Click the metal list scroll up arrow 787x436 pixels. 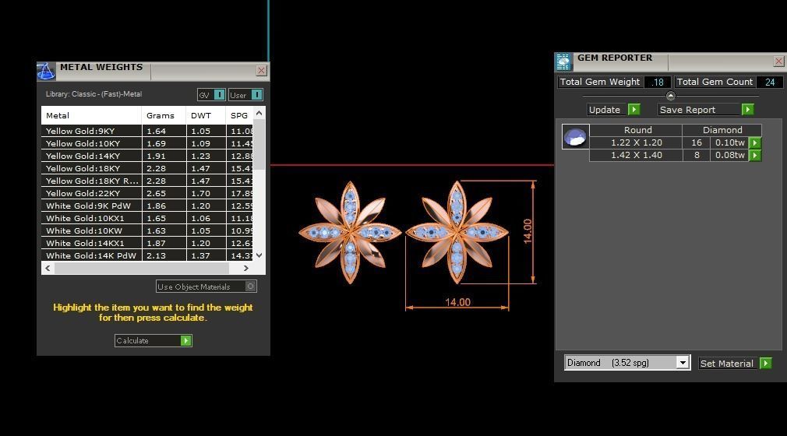pos(259,114)
